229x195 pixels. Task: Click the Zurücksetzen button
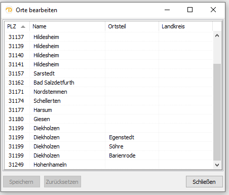click(x=62, y=182)
